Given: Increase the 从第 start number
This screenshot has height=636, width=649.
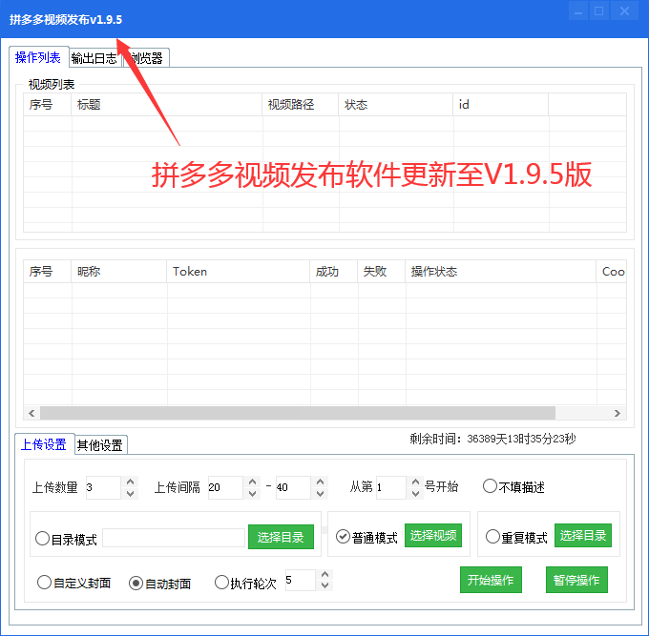Looking at the screenshot, I should click(415, 482).
